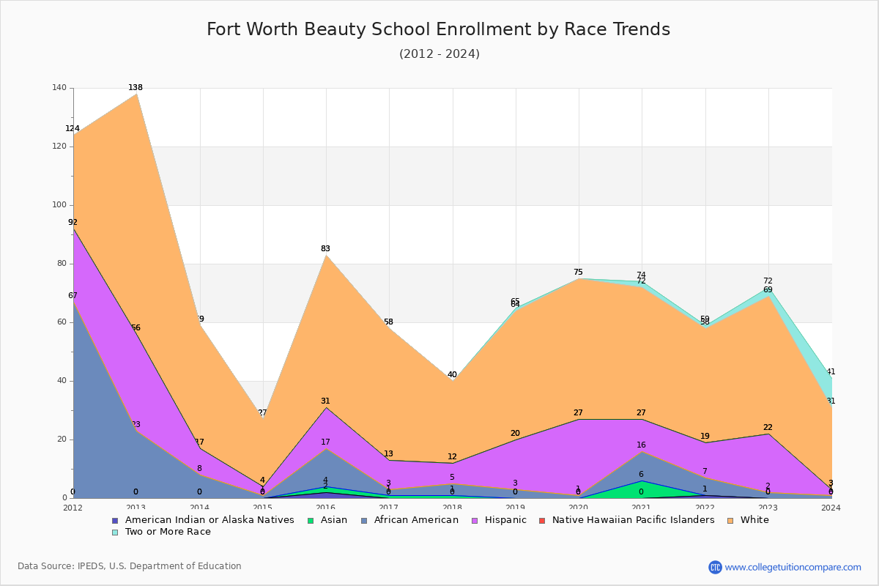879x586 pixels.
Task: Click the 2022 x-axis label
Action: [x=705, y=508]
